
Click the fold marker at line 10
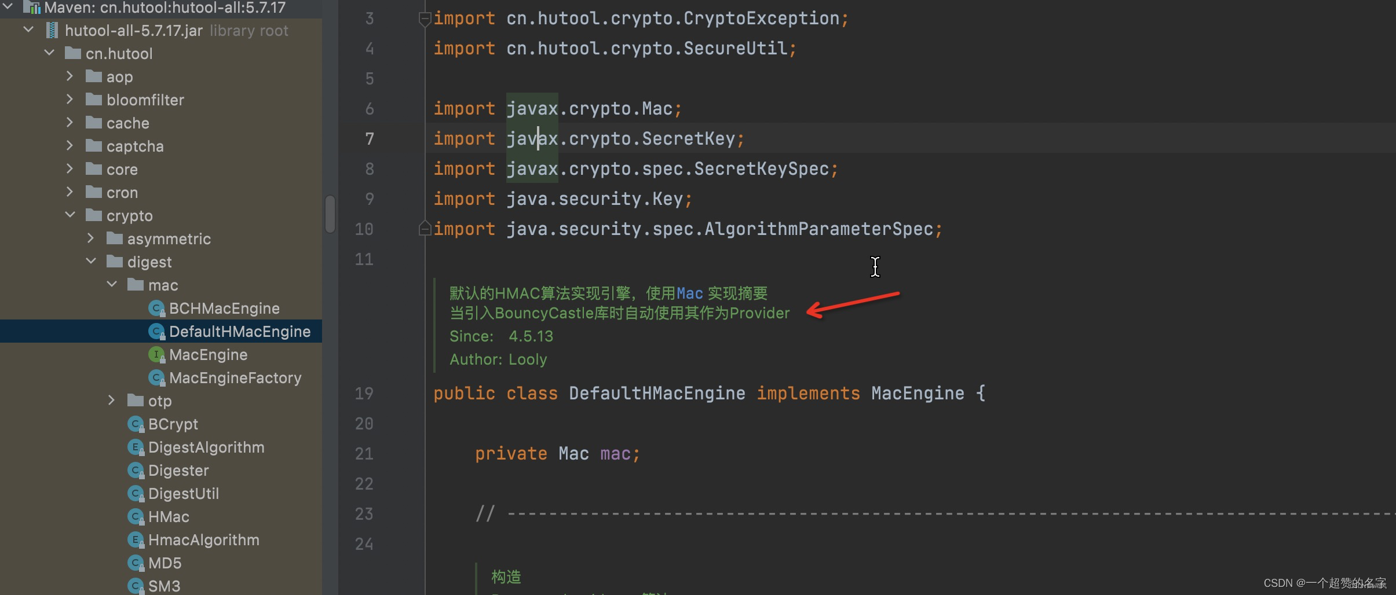coord(425,229)
